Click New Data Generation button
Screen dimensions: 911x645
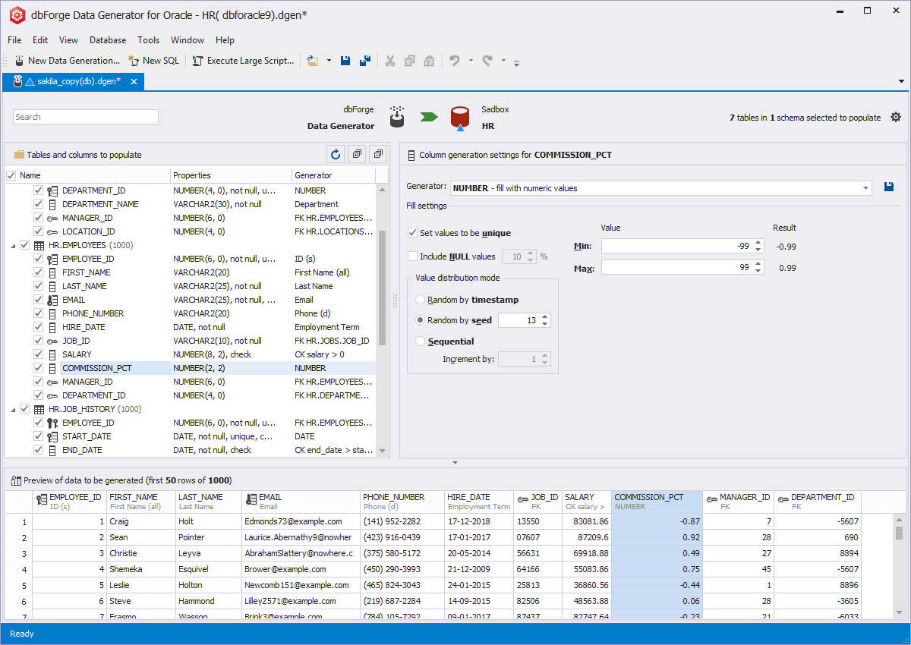coord(67,61)
